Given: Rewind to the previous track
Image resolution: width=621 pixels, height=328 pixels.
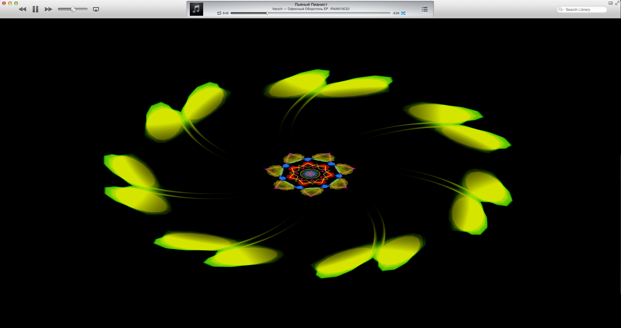Looking at the screenshot, I should click(22, 9).
